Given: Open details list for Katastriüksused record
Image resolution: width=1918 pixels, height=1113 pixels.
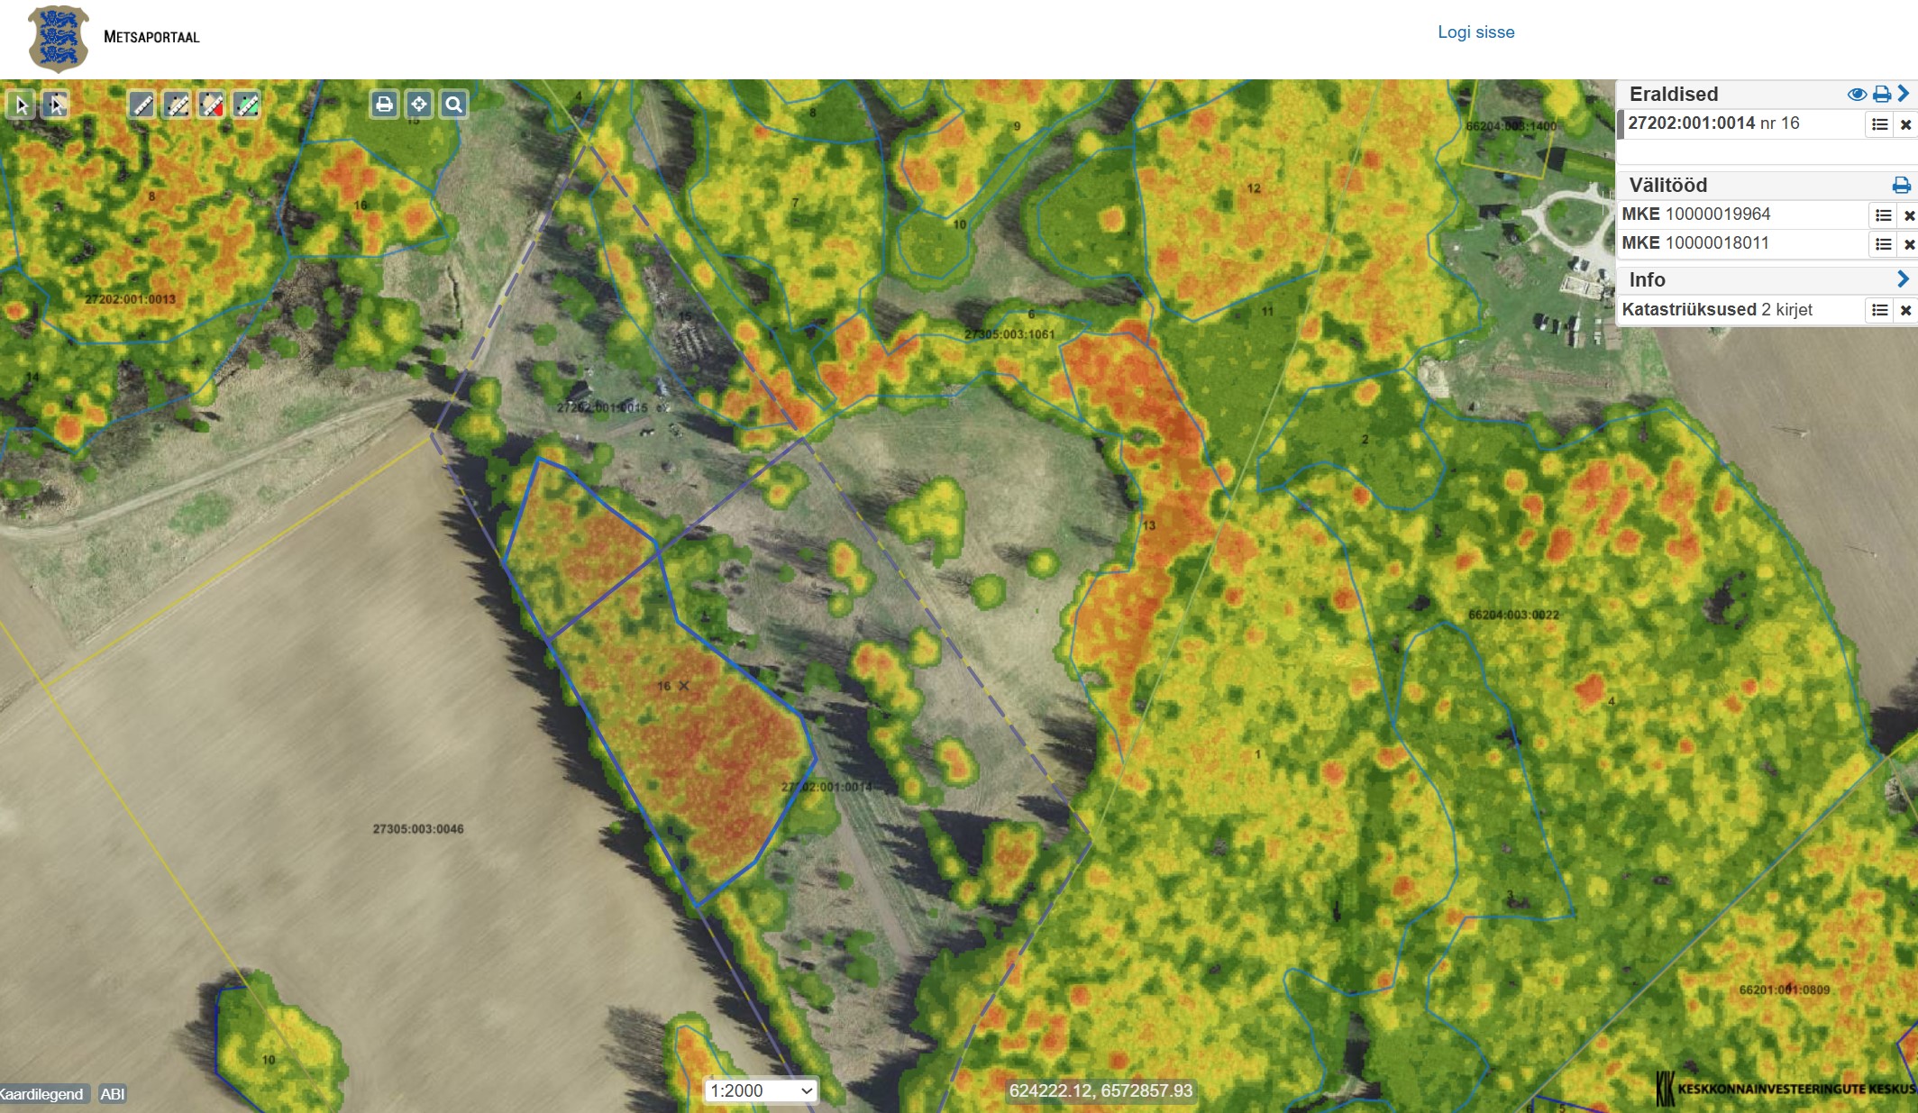Looking at the screenshot, I should [1879, 310].
